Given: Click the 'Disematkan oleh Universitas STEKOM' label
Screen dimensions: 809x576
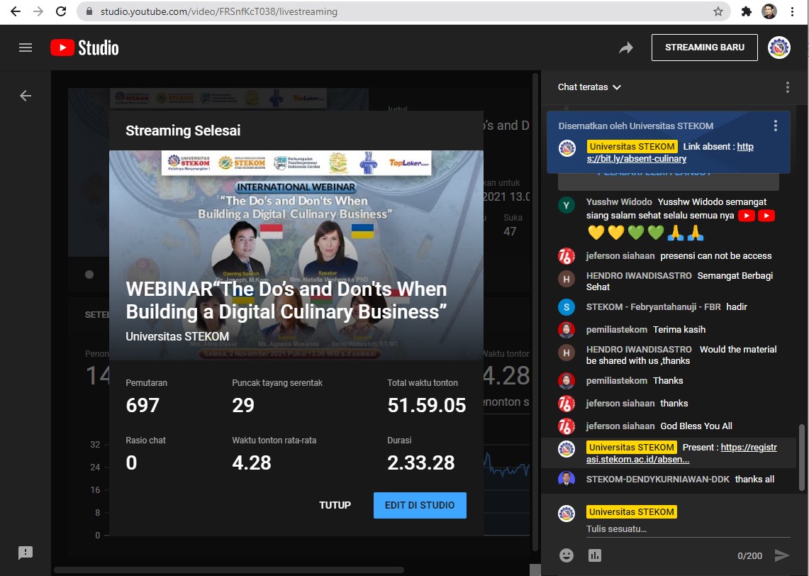Looking at the screenshot, I should click(x=635, y=126).
